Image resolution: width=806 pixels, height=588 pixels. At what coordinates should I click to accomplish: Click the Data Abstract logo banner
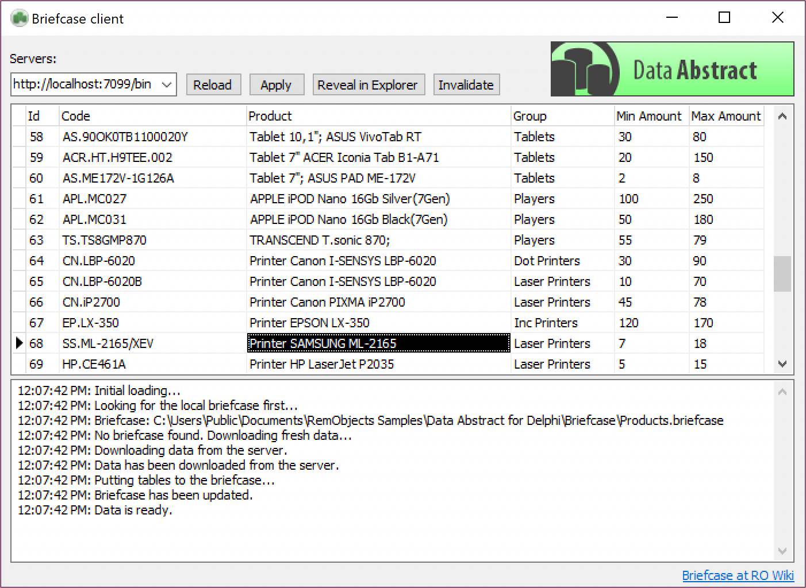(x=671, y=68)
